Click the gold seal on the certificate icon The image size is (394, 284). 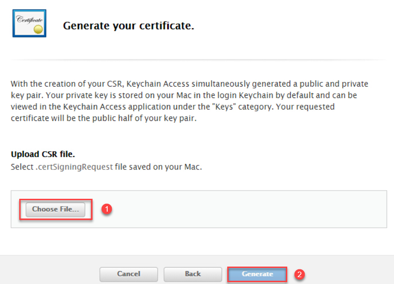tap(38, 29)
